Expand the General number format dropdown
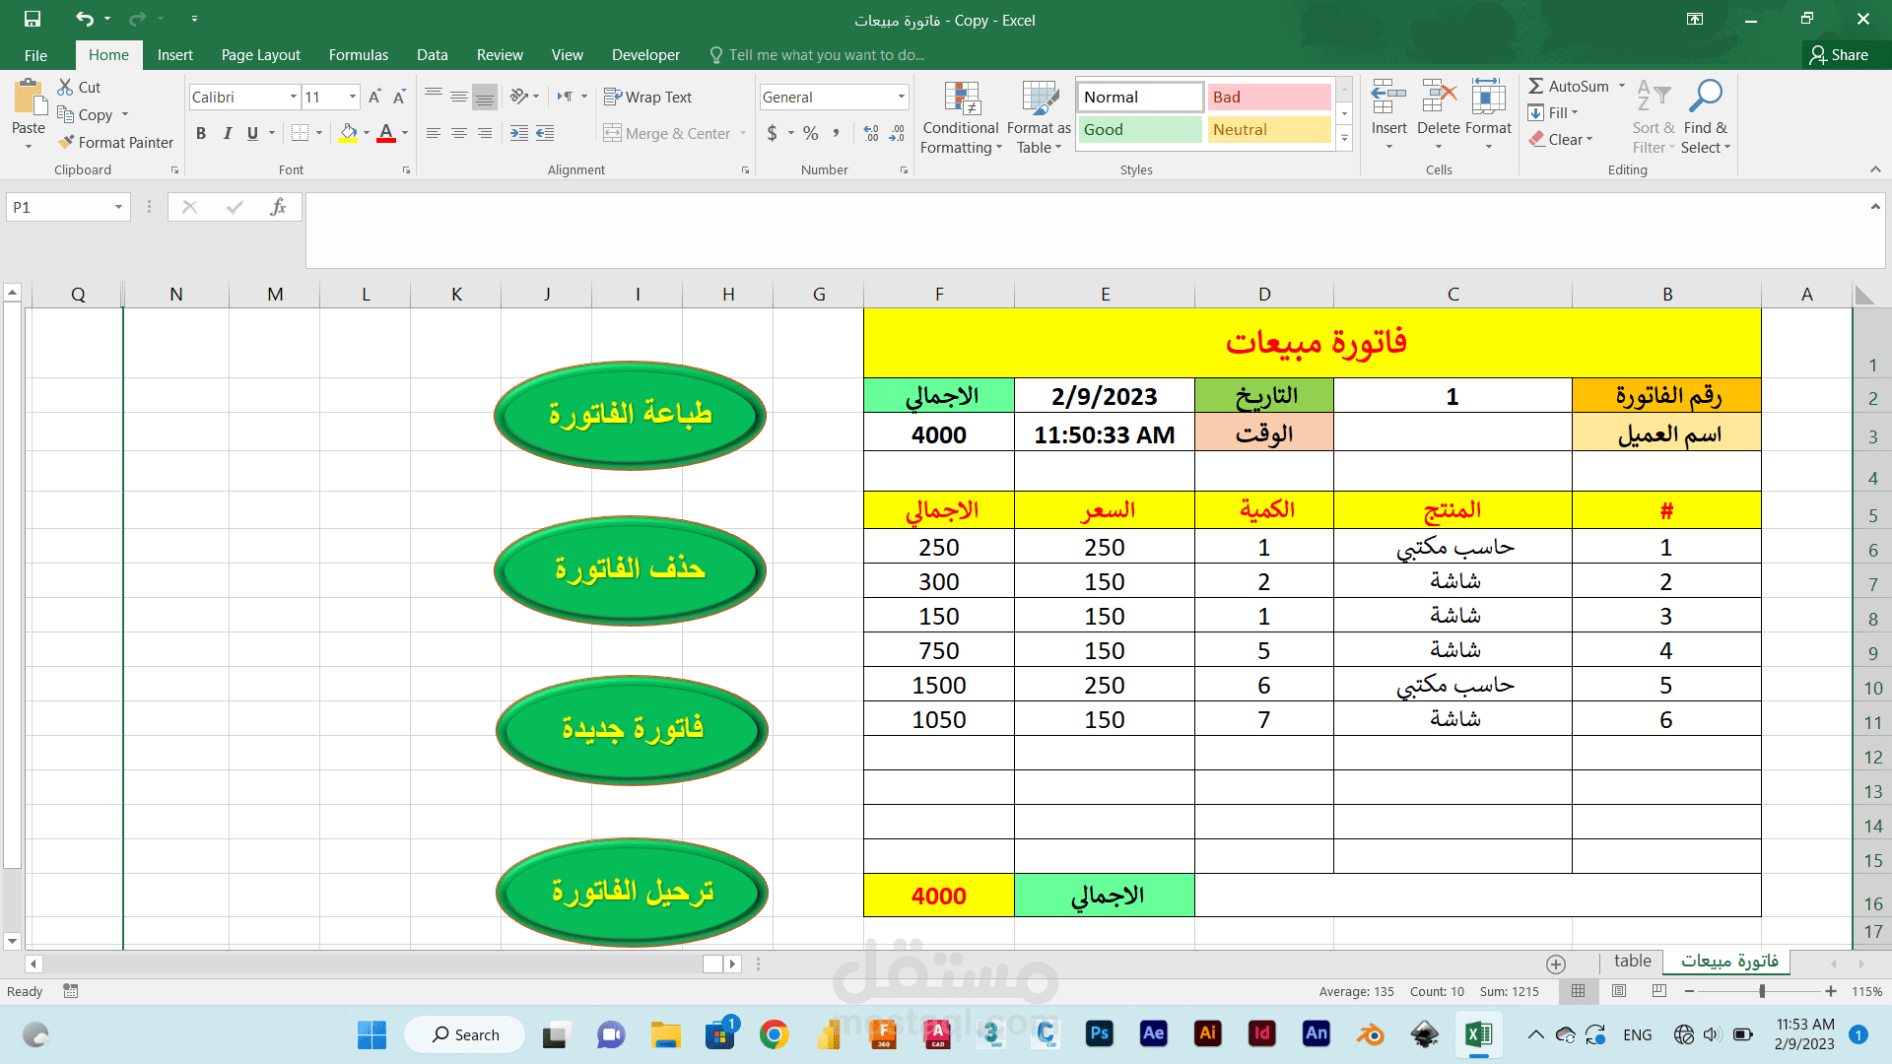 901,97
